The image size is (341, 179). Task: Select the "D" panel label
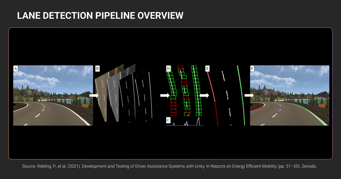coord(169,68)
